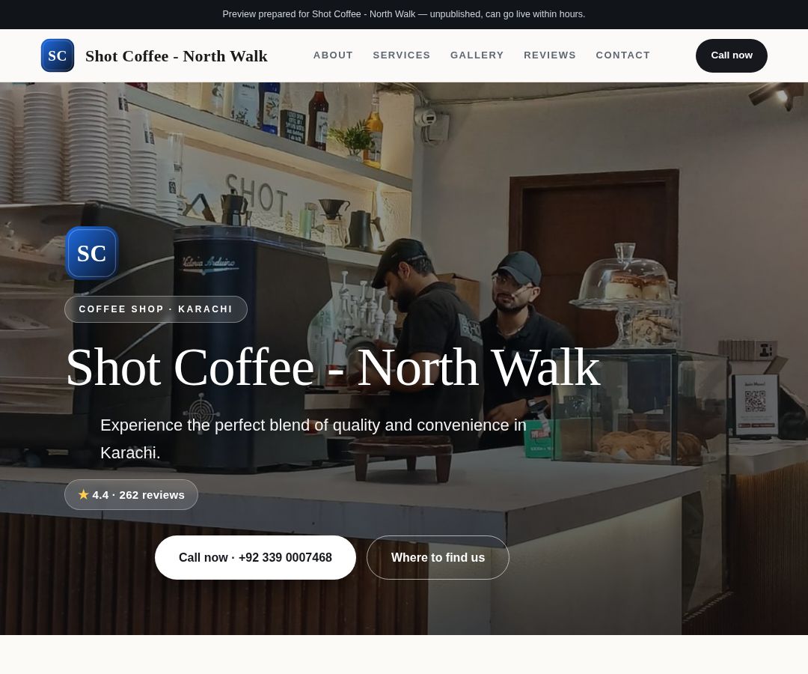Open the About section from navigation

pos(333,55)
